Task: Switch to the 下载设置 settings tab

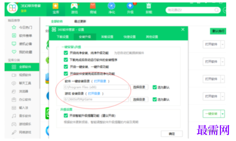Action: [x=63, y=37]
